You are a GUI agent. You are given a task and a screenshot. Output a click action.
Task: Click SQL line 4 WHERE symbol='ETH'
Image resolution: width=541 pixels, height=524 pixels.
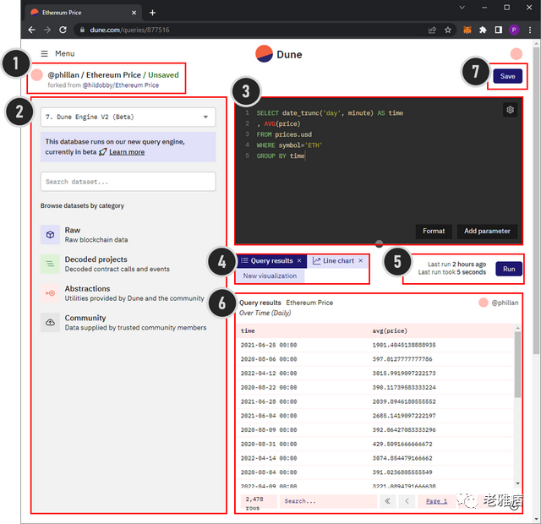tap(289, 145)
